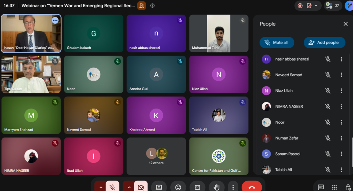This screenshot has height=191, width=353.
Task: Open more actions for Noor in list
Action: pos(341,122)
